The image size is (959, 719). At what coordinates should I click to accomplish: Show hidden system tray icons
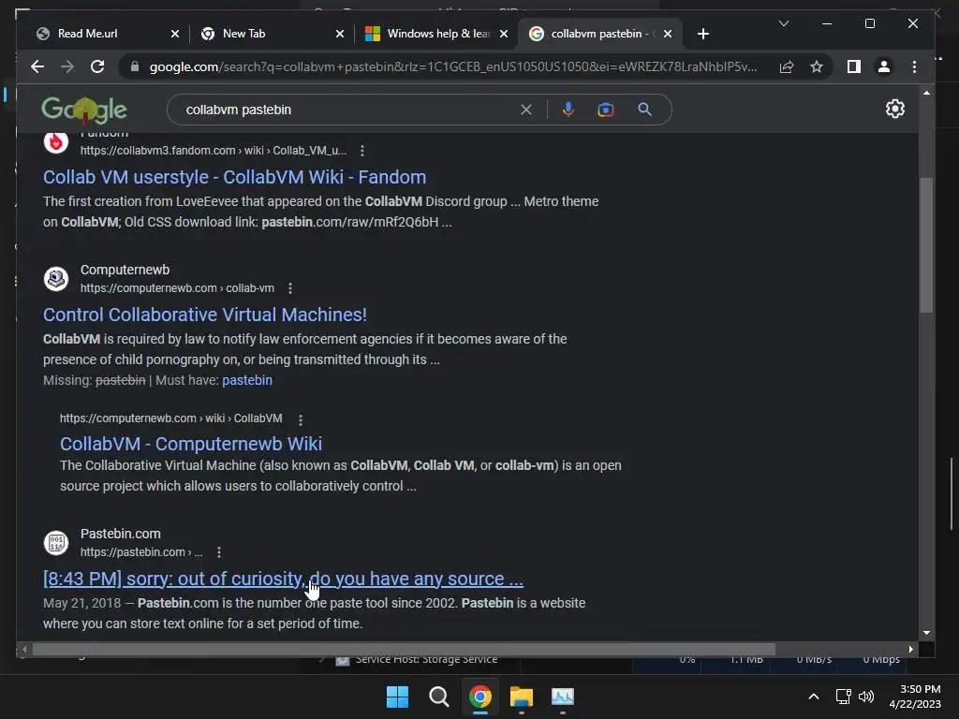click(814, 697)
